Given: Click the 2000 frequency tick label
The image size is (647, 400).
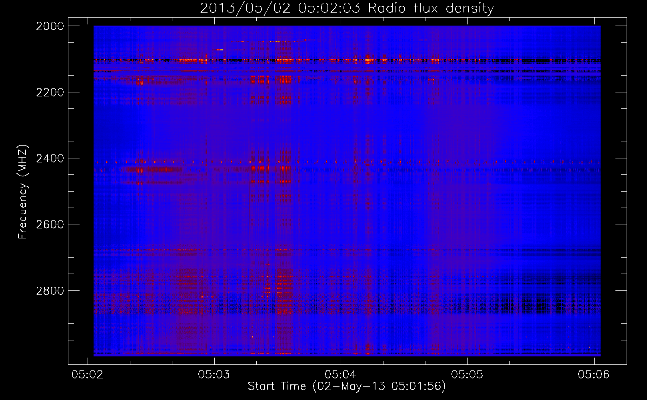Looking at the screenshot, I should click(50, 26).
